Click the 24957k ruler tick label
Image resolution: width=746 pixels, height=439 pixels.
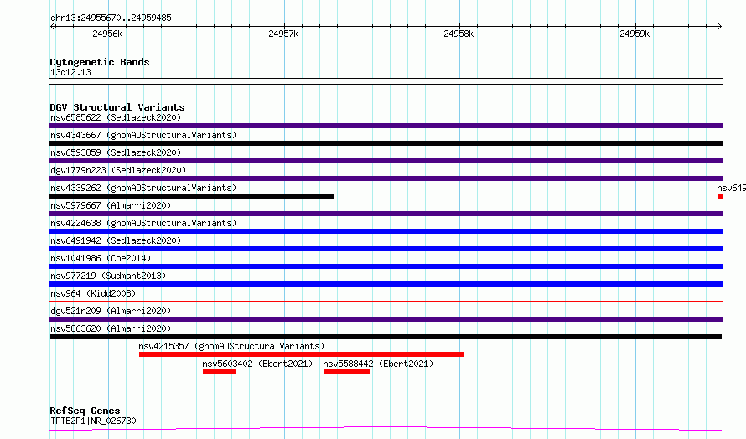point(283,34)
